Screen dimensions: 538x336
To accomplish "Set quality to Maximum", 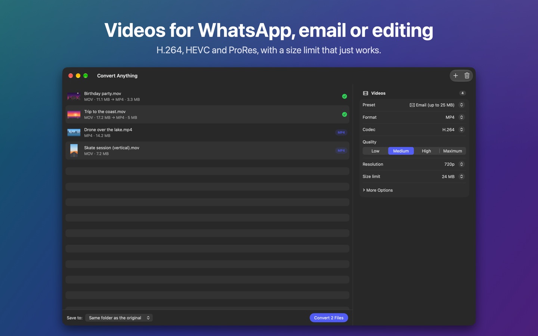I will tap(452, 151).
